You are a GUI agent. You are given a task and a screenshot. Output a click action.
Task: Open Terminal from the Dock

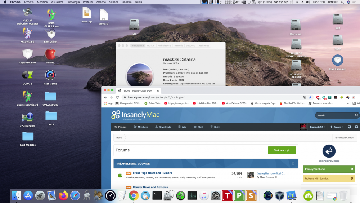point(157,196)
